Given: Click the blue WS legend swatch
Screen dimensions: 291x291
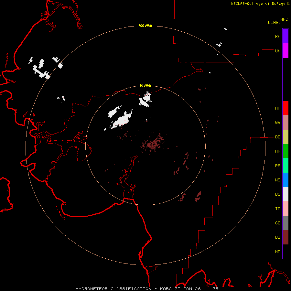Looking at the screenshot, I should point(286,180).
